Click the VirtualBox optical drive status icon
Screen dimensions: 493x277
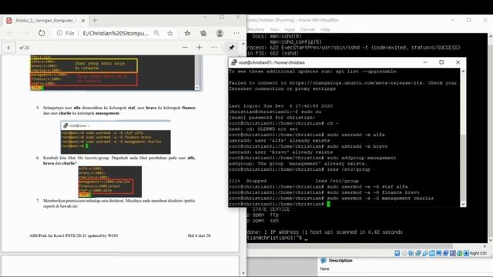[x=404, y=253]
